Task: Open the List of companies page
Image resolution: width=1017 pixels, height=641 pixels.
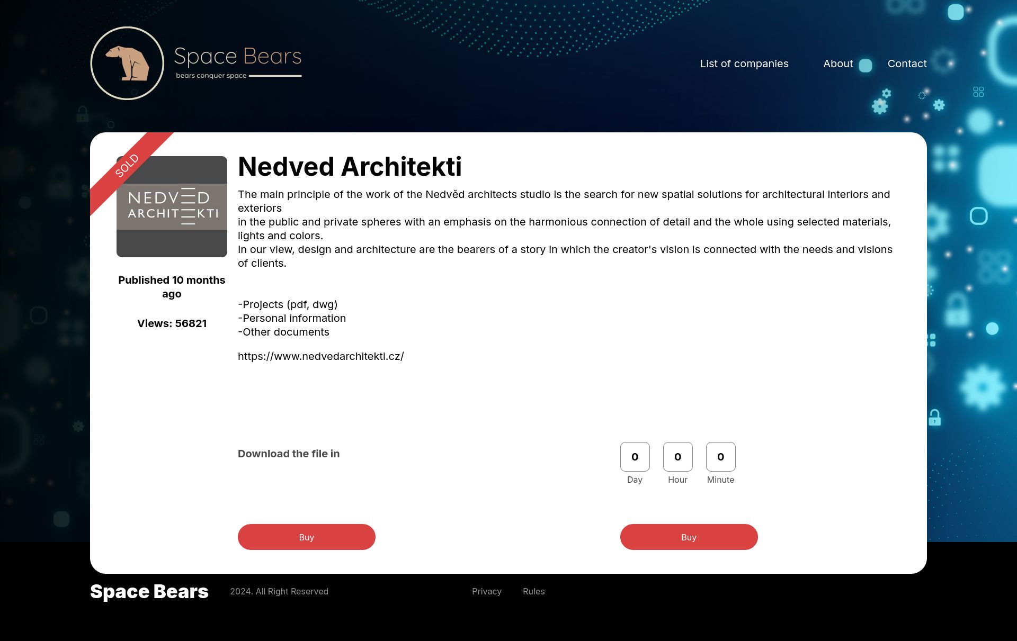Action: 744,64
